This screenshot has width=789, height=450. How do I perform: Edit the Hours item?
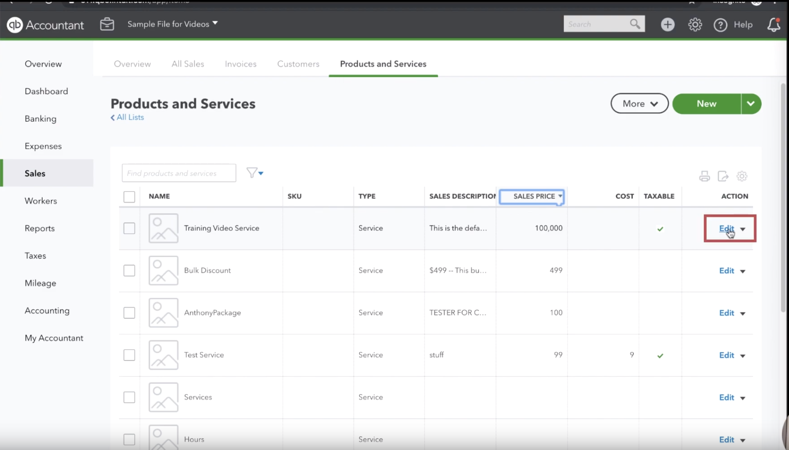tap(726, 440)
